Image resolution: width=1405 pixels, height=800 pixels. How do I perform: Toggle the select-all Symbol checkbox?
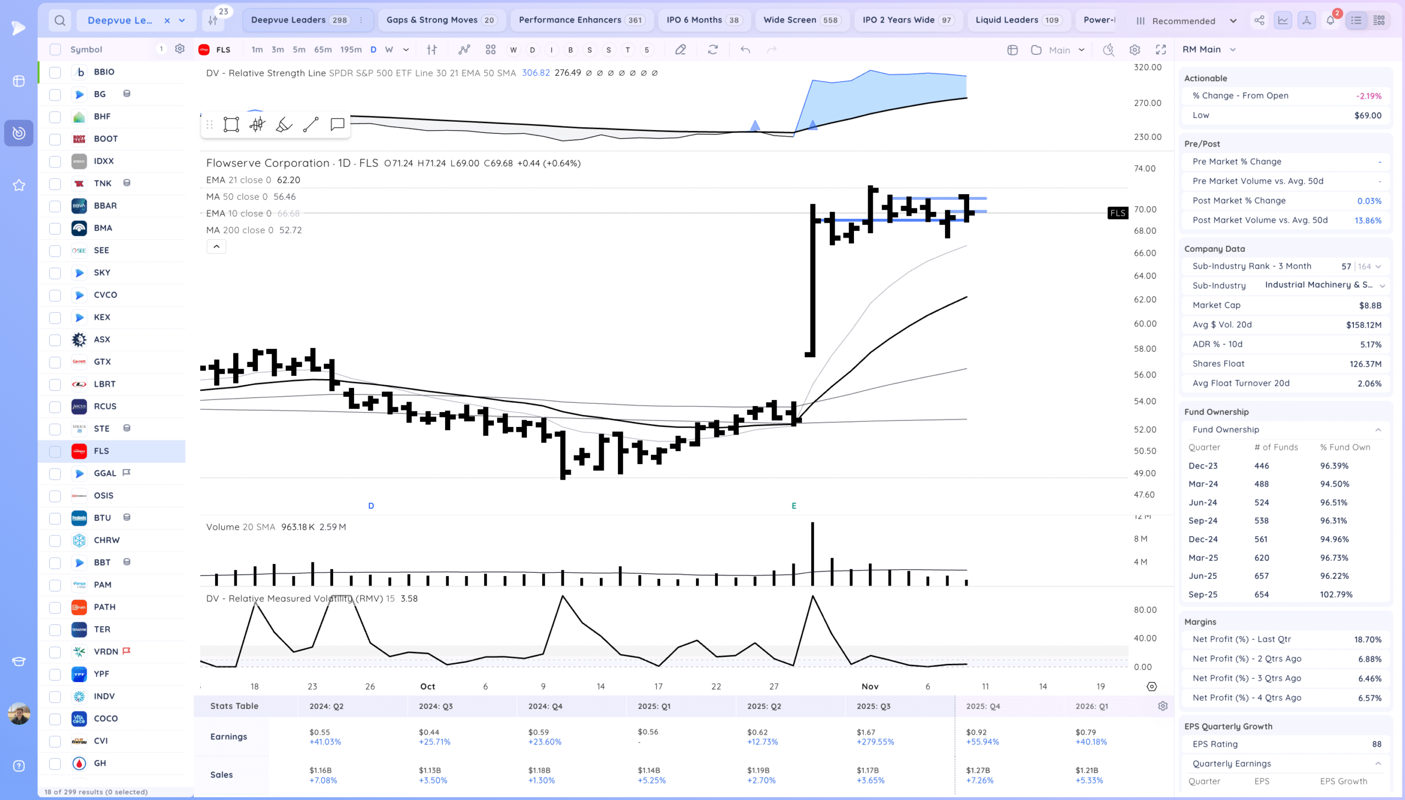tap(55, 49)
